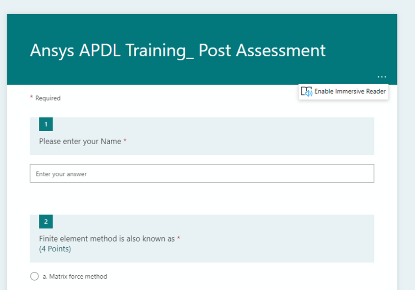Click the Enable Immersive Reader label
Image resolution: width=415 pixels, height=290 pixels.
[x=350, y=91]
